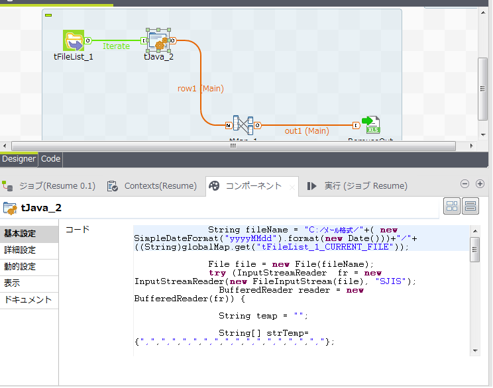Click the code editor vertical scrollbar thumb
Screen dimensions: 493x388
(x=474, y=250)
